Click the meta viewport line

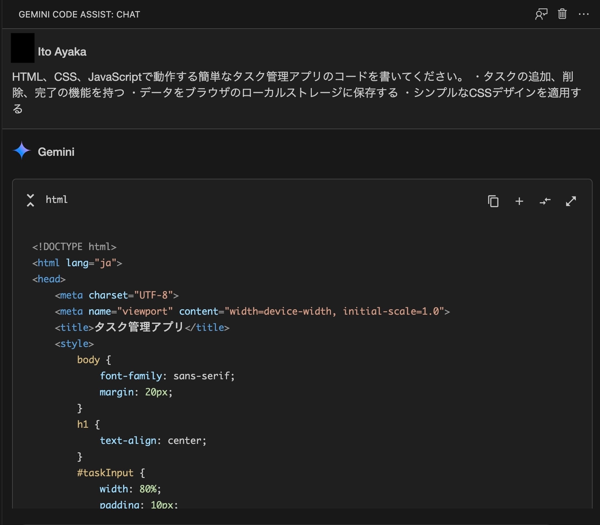pyautogui.click(x=252, y=311)
